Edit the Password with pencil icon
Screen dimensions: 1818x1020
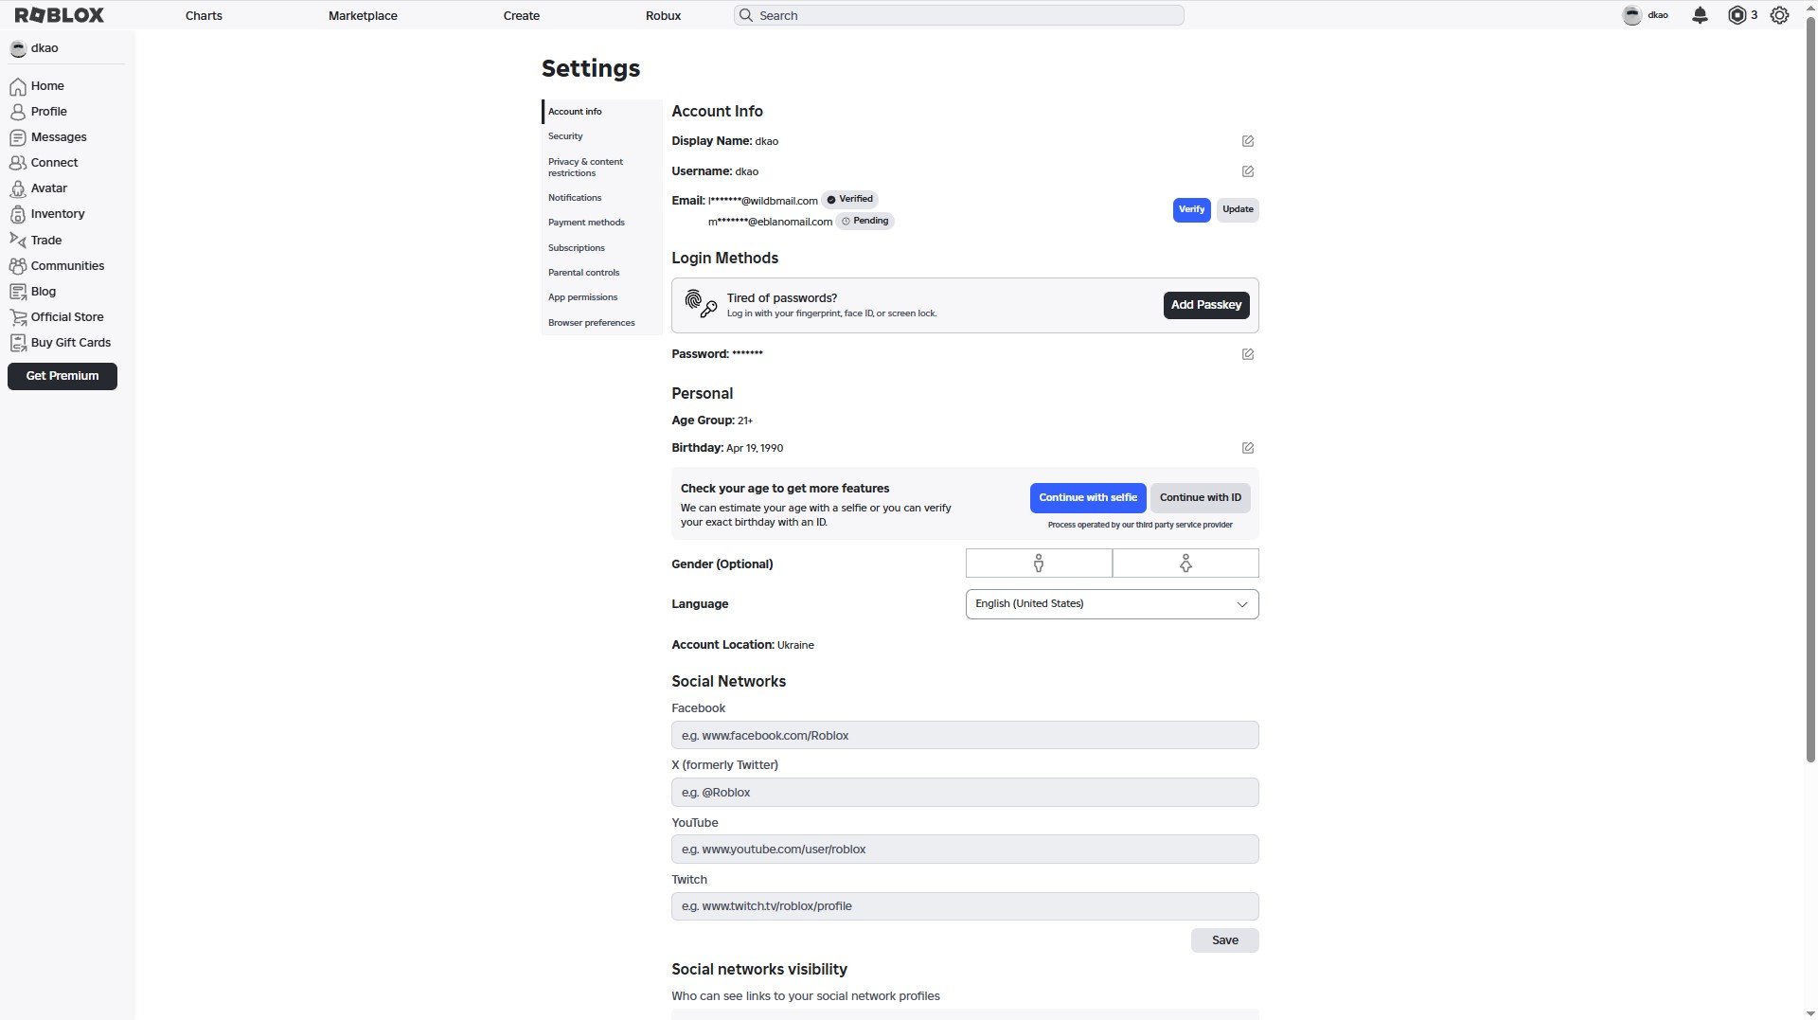pyautogui.click(x=1248, y=354)
